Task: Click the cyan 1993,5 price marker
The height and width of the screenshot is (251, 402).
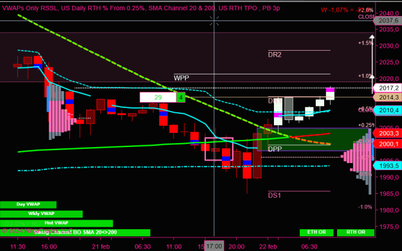Action: [x=388, y=166]
